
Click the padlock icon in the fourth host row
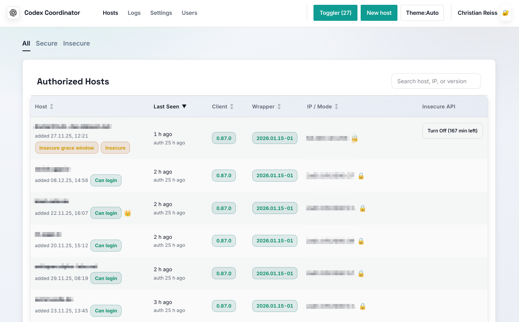click(x=361, y=241)
